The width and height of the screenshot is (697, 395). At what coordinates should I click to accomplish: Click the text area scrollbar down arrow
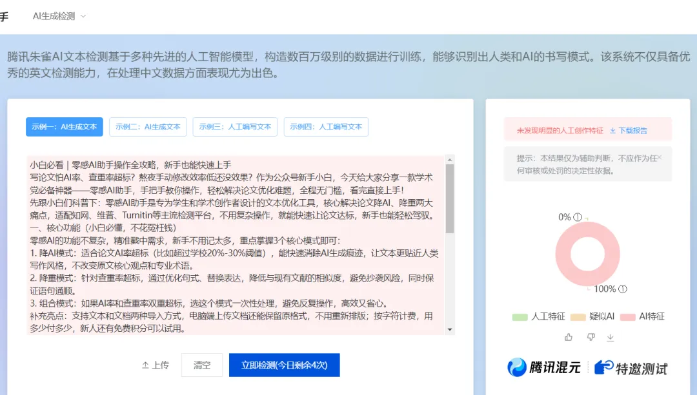[x=450, y=329]
